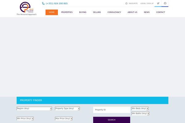Open the Contact menu item

[161, 12]
